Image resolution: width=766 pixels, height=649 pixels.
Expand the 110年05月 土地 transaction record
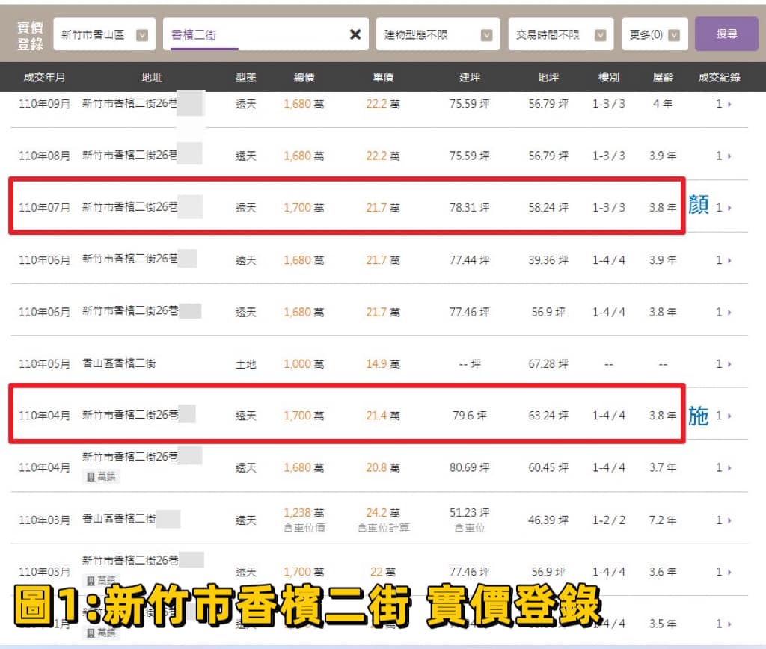pos(722,364)
